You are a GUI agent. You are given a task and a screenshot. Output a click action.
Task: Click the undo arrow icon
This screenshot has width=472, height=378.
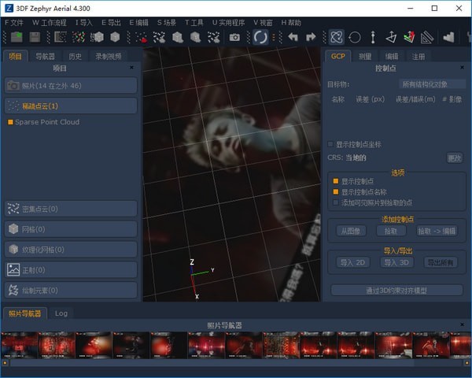pos(293,37)
